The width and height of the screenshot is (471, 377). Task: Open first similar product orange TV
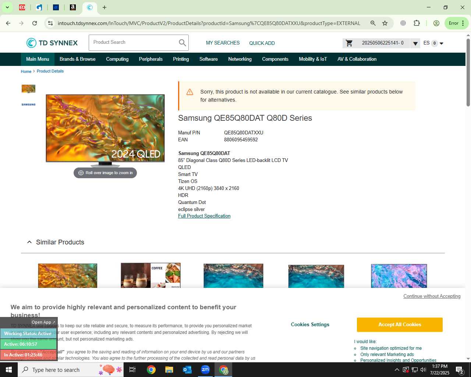(68, 276)
